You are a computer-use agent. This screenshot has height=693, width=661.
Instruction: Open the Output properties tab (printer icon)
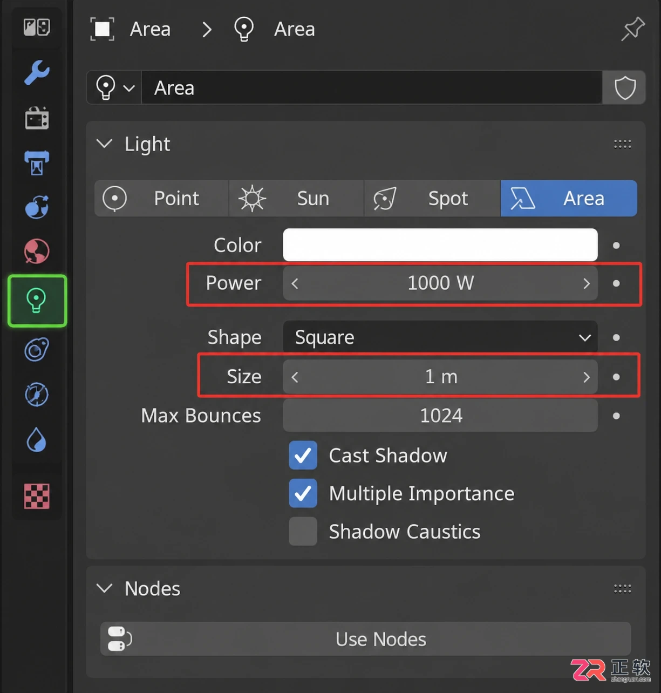(x=37, y=162)
